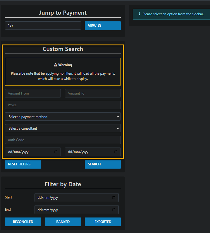Click the warning triangle icon

tap(56, 65)
